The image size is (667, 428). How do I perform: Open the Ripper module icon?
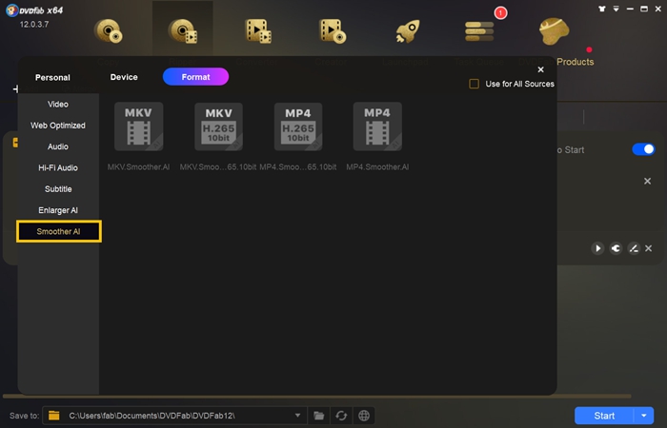pos(183,30)
